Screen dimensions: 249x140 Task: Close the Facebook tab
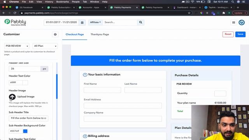point(42,7)
